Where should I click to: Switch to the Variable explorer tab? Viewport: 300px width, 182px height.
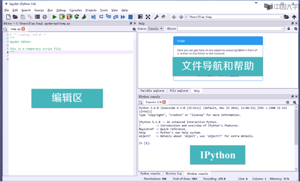[152, 91]
